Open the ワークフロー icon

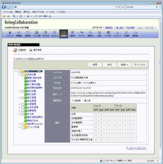108,32
